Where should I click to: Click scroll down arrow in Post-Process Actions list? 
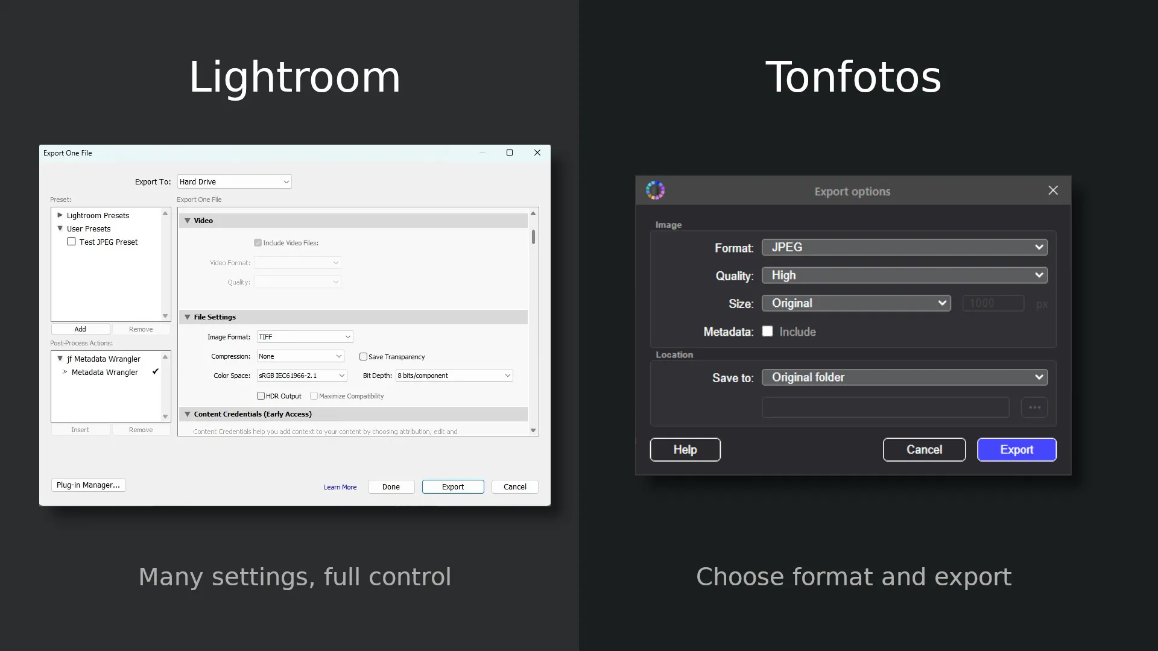(x=165, y=417)
